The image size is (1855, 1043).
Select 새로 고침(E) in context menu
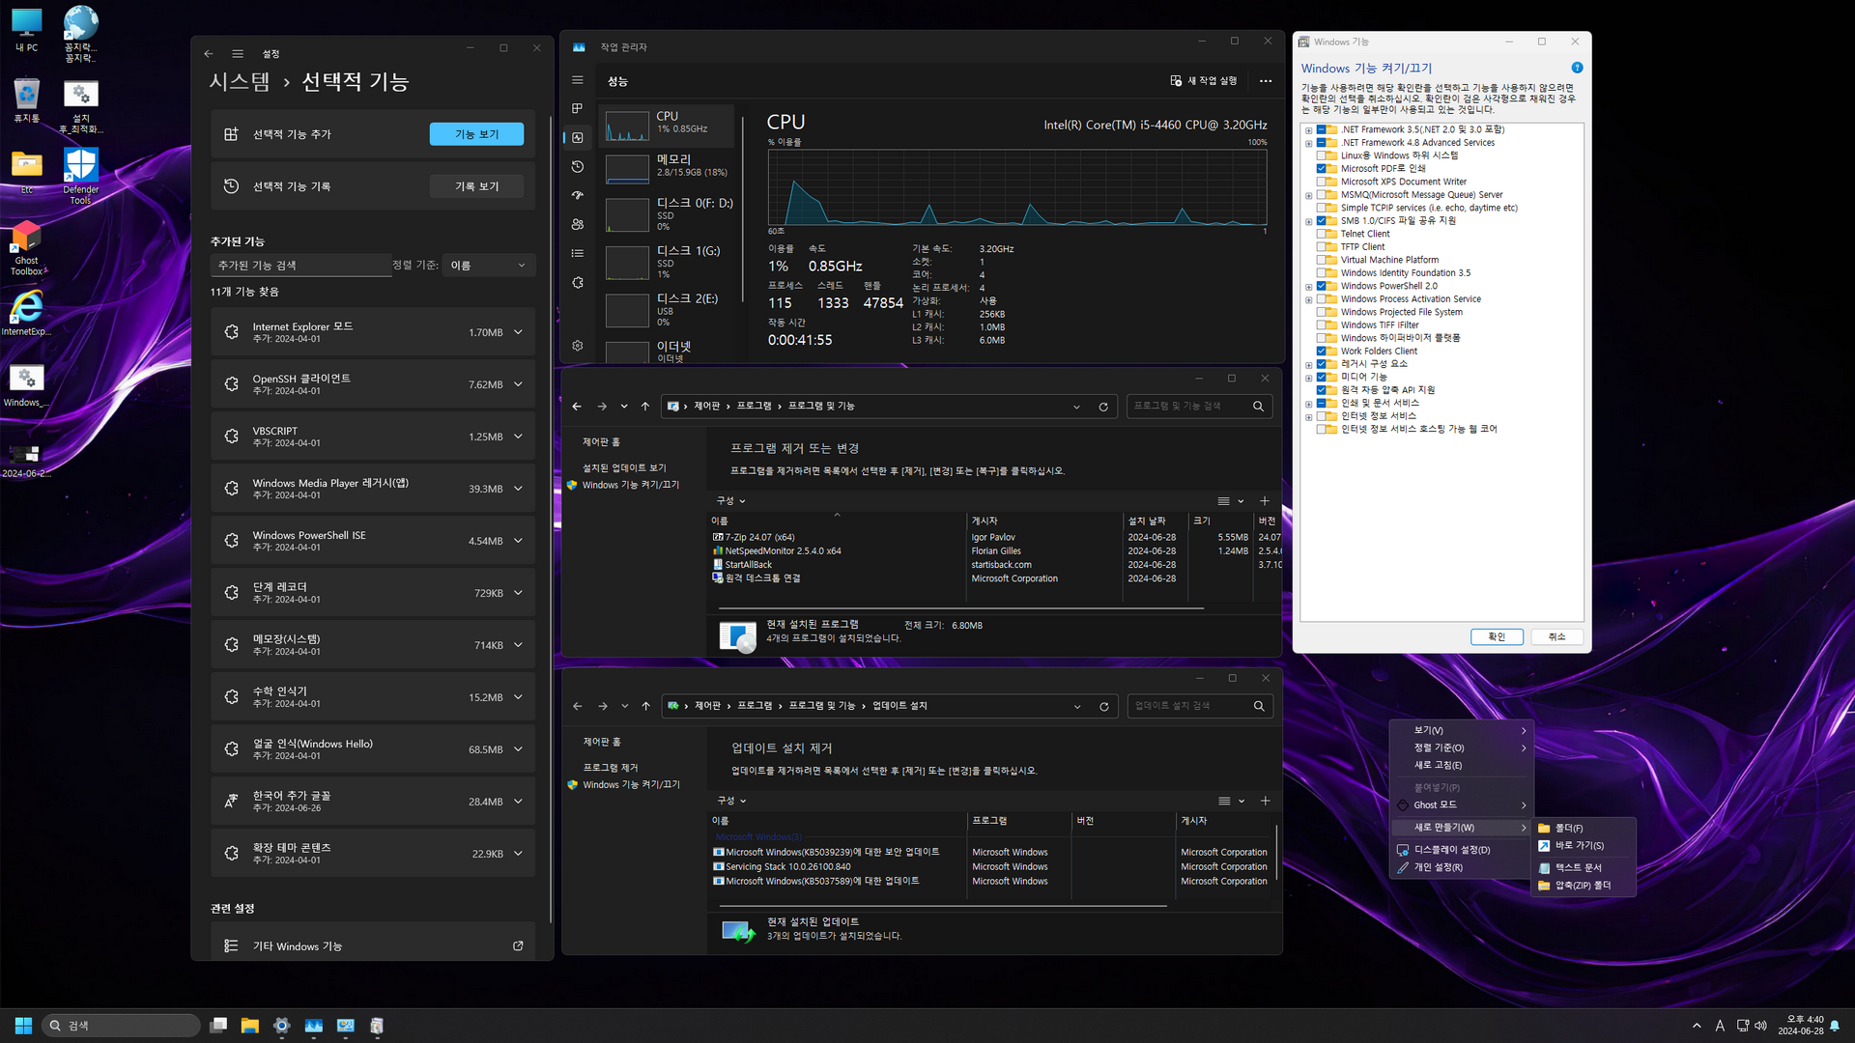click(x=1438, y=765)
